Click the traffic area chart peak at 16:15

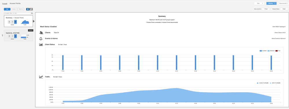pos(176,88)
